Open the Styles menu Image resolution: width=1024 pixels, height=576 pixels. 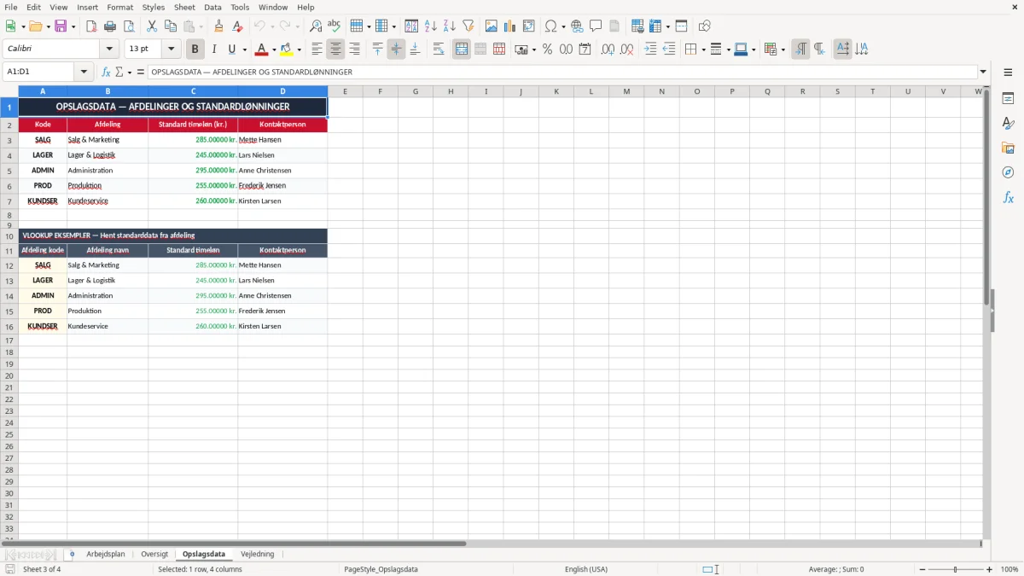pyautogui.click(x=154, y=7)
